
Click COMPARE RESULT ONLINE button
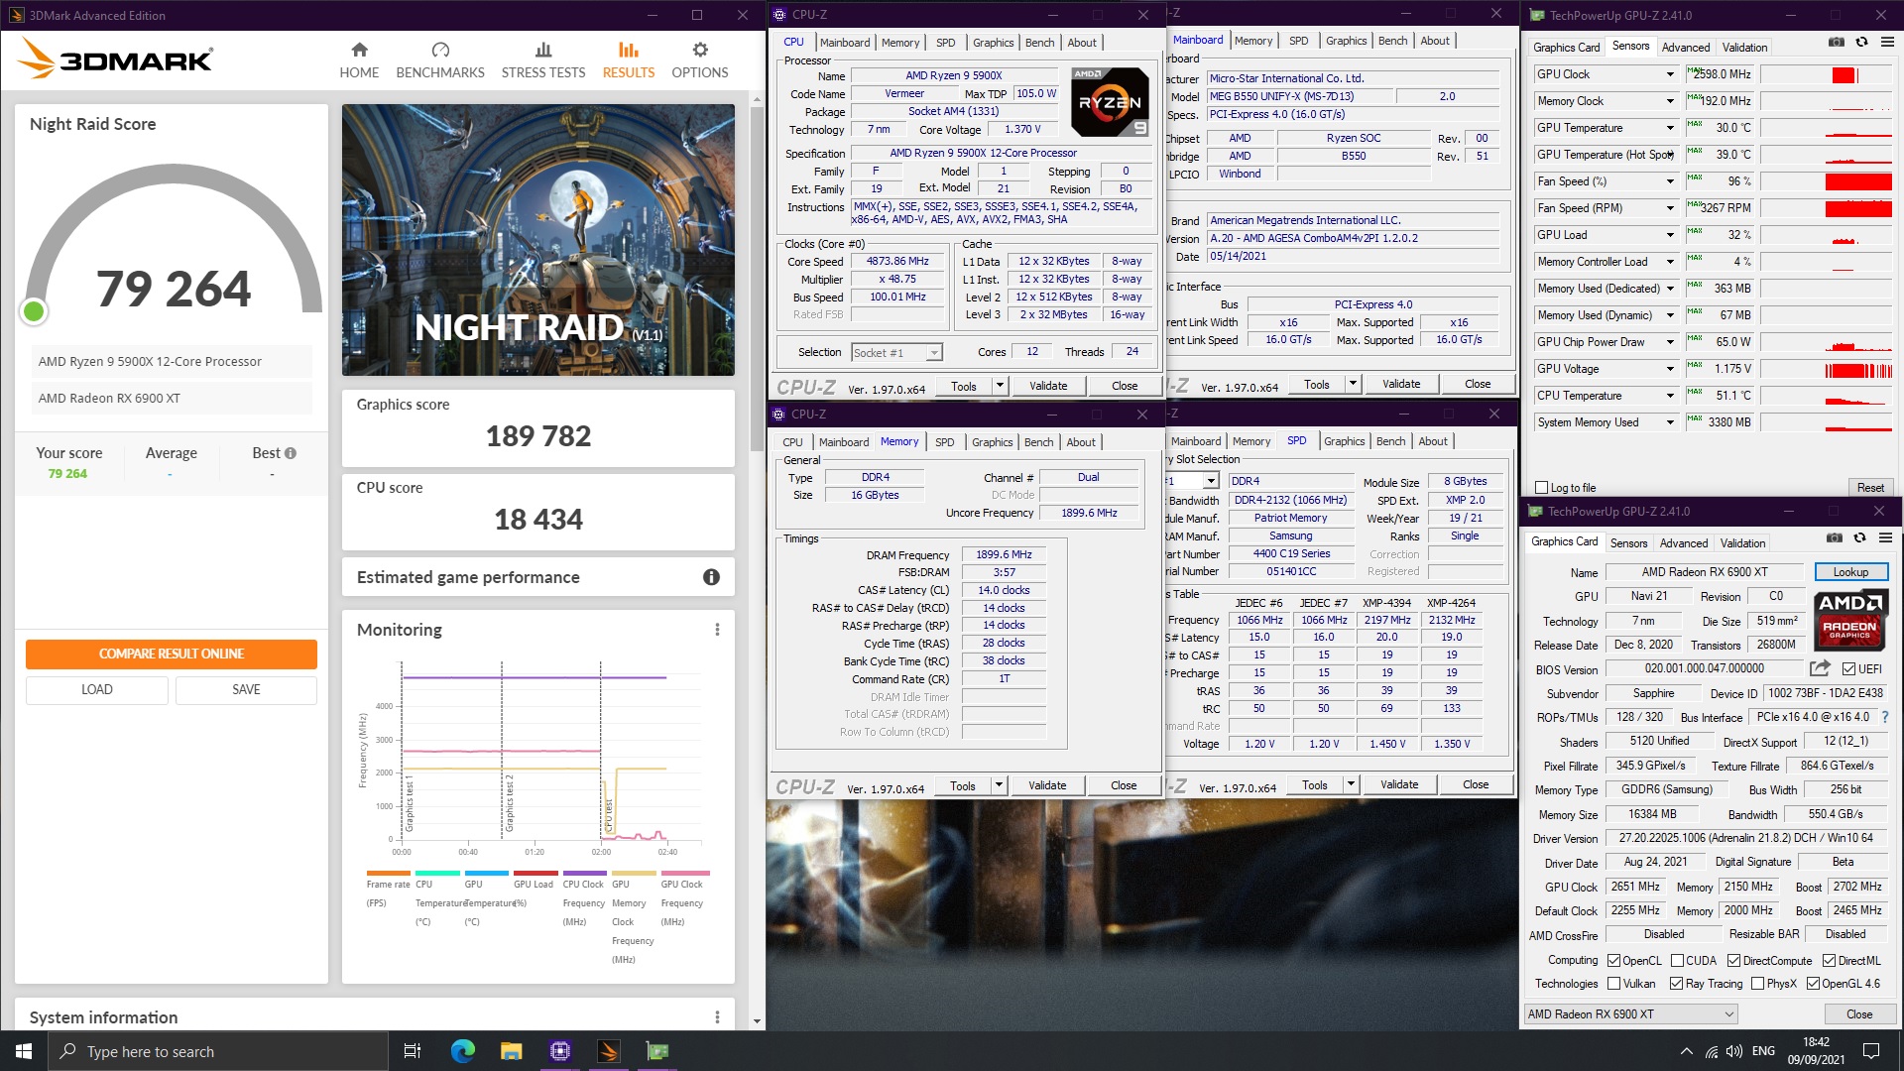click(172, 654)
